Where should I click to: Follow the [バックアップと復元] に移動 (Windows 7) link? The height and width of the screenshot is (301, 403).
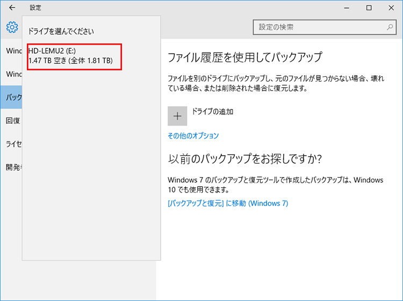(228, 203)
